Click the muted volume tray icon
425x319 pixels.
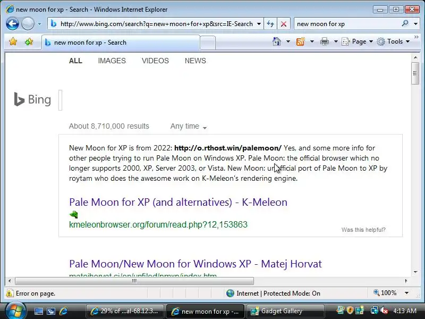coord(384,310)
